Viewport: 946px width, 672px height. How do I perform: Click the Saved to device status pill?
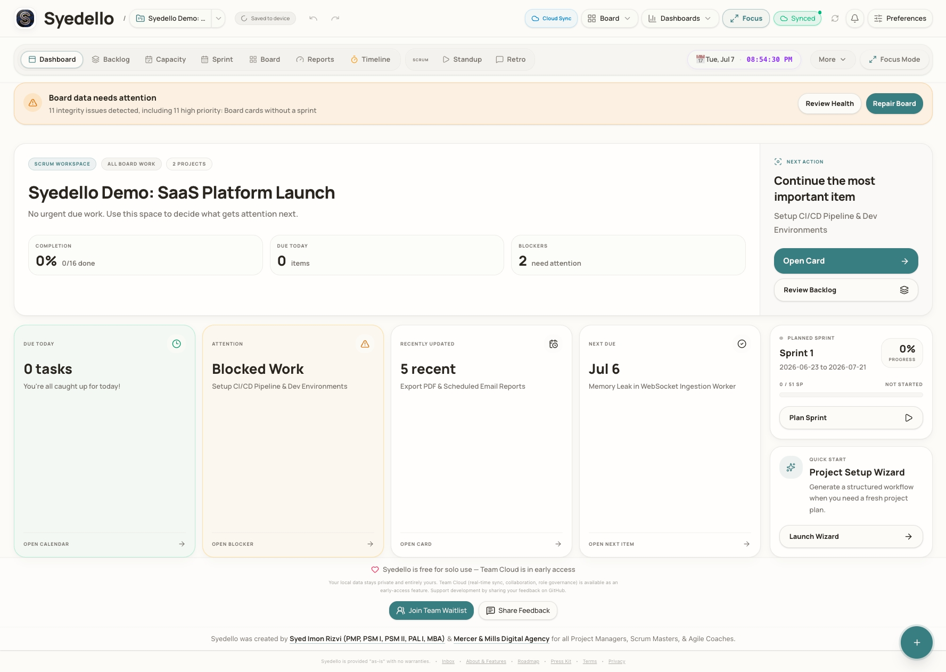click(x=265, y=18)
